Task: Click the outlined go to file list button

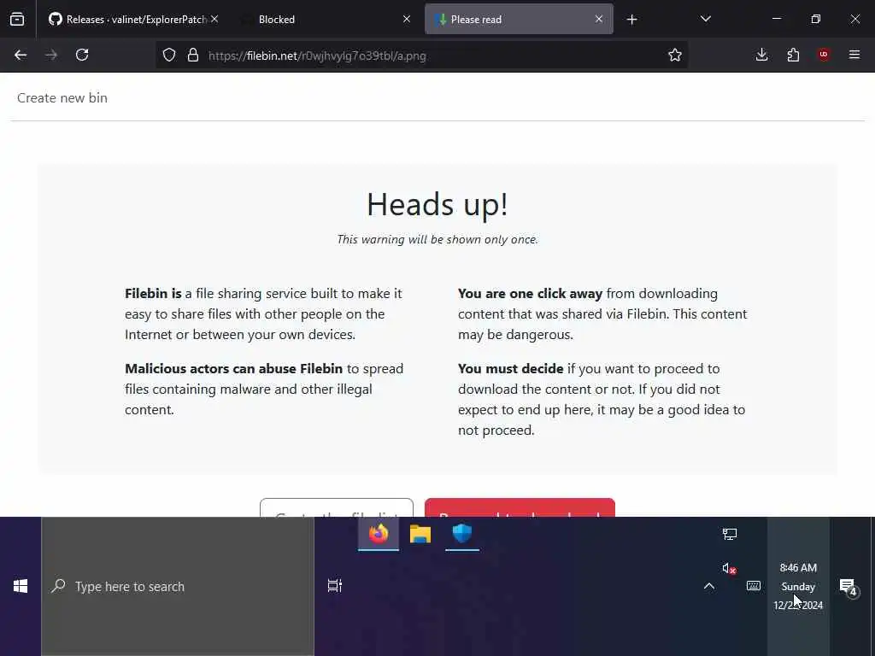Action: click(x=337, y=507)
